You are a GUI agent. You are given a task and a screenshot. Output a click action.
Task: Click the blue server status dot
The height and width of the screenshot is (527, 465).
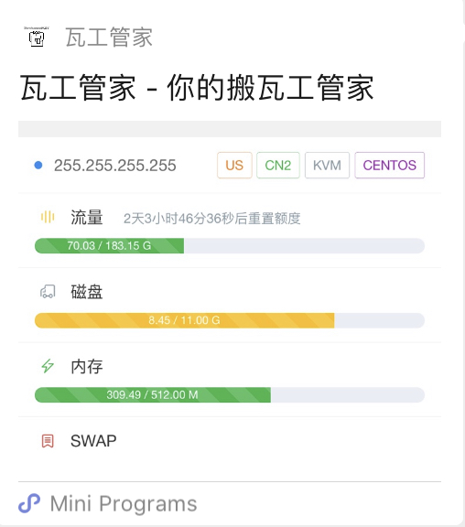coord(38,165)
